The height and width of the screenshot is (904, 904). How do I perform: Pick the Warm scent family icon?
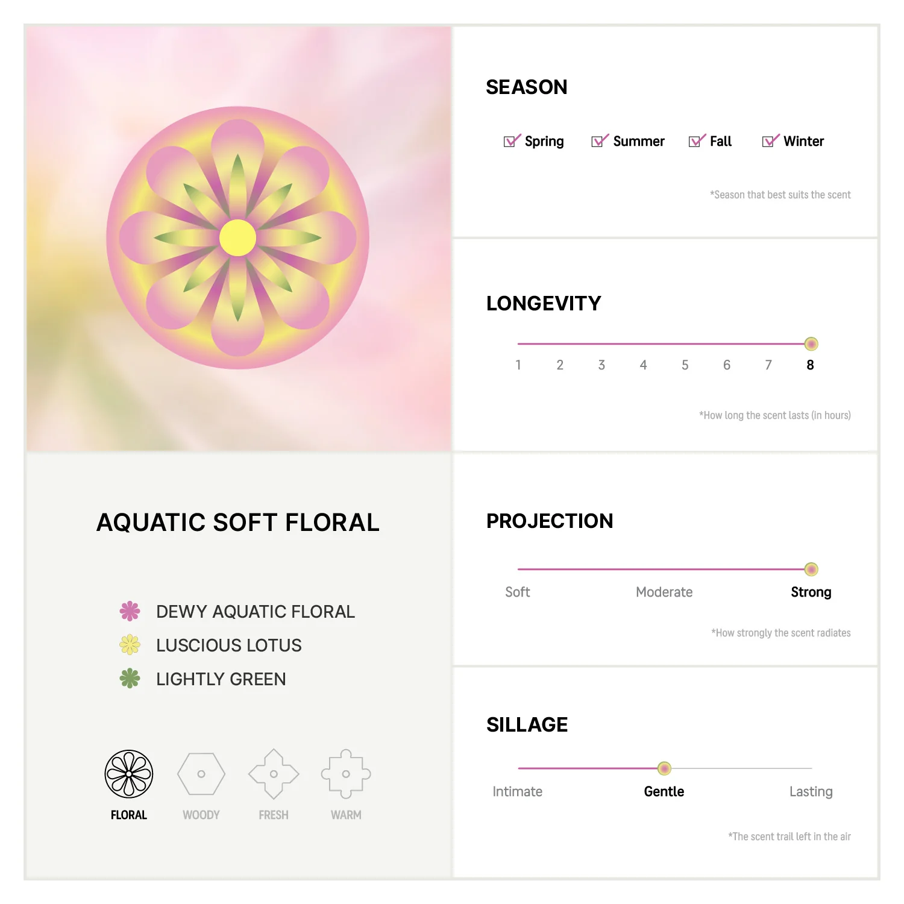click(x=346, y=774)
